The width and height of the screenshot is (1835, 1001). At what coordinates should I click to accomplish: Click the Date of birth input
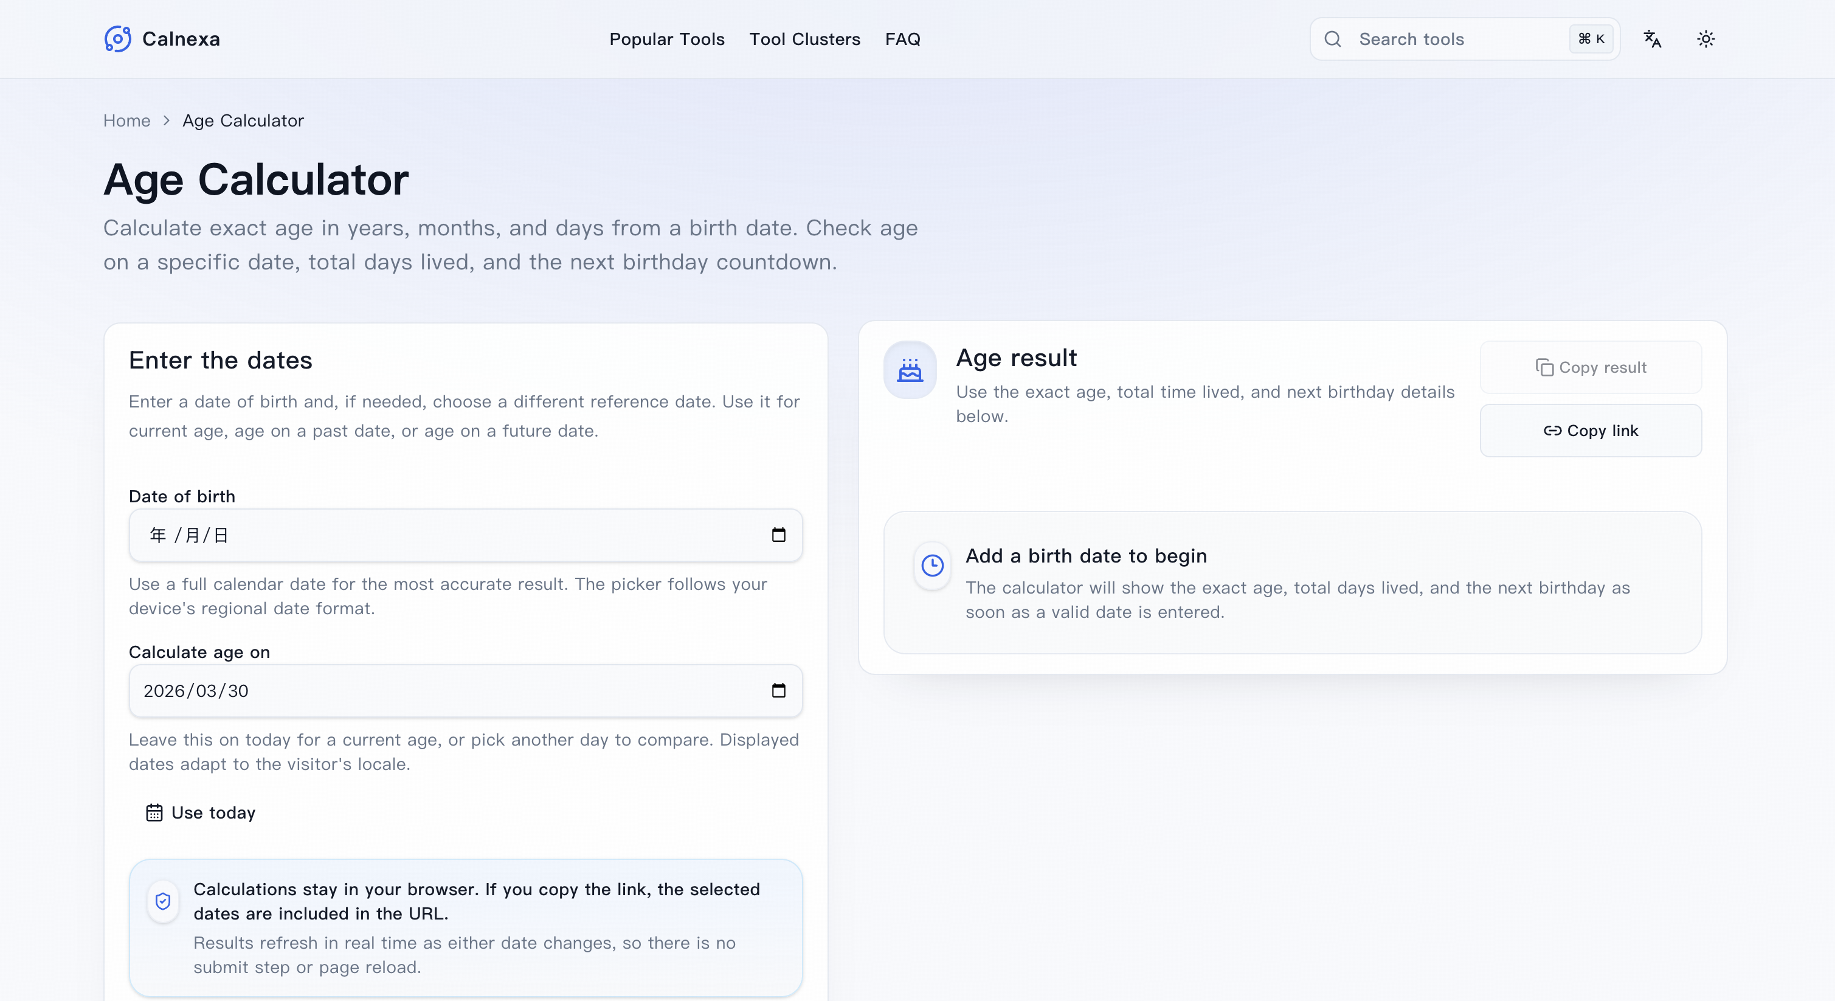465,535
